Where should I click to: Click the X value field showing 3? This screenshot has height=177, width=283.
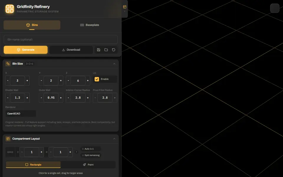(17, 81)
